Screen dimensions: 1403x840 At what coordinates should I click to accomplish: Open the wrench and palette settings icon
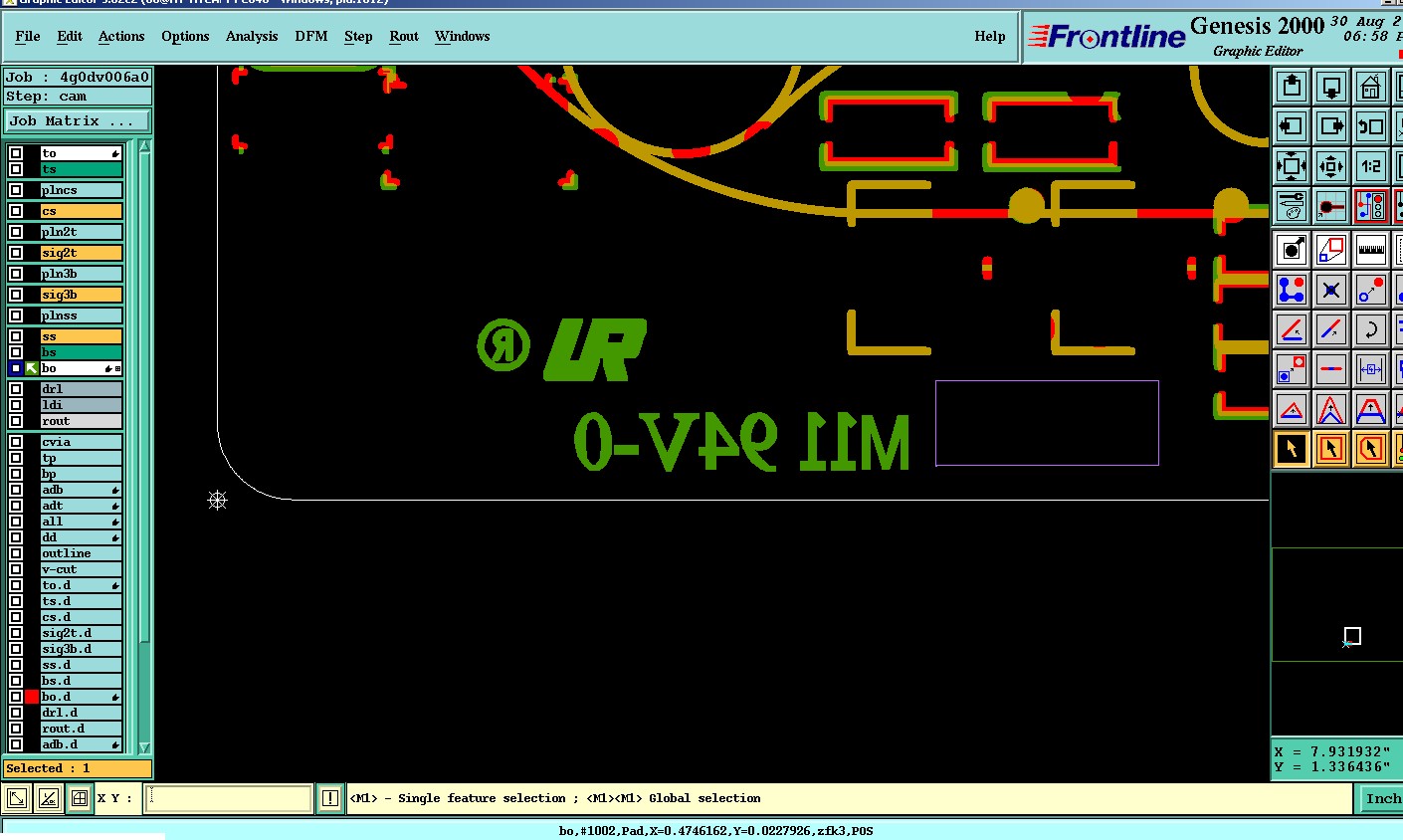pos(1292,206)
